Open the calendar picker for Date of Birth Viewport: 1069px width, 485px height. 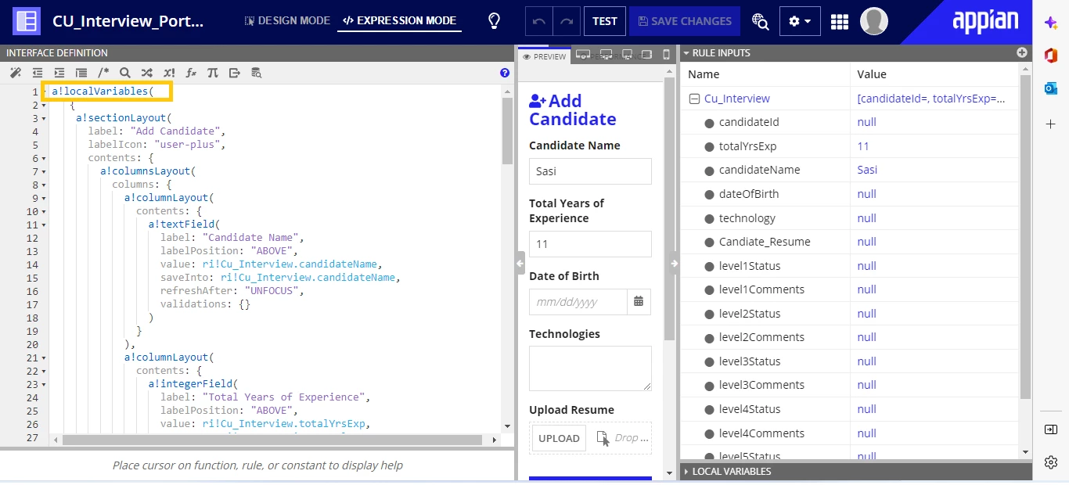pos(639,301)
